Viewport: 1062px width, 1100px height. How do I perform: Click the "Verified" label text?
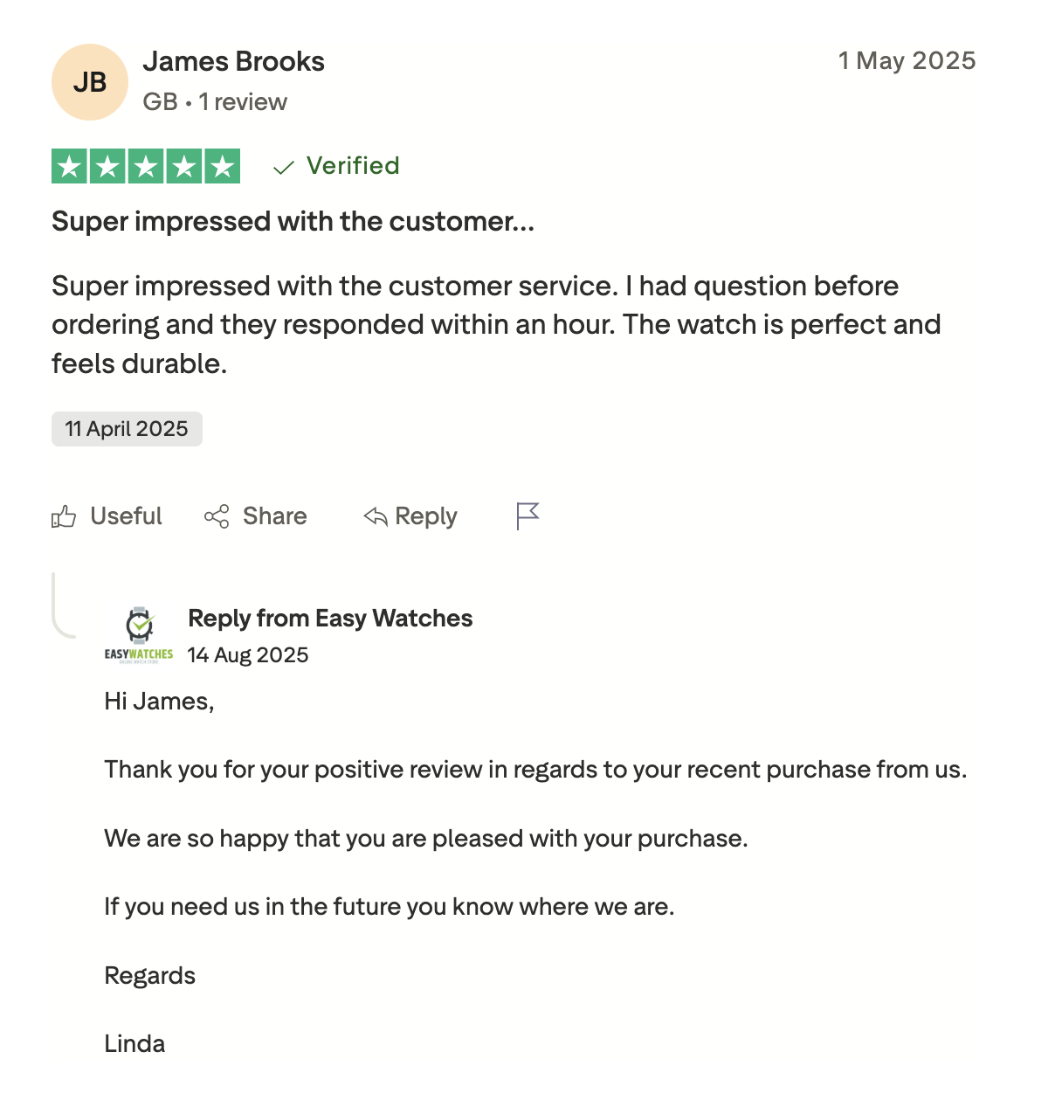tap(353, 165)
